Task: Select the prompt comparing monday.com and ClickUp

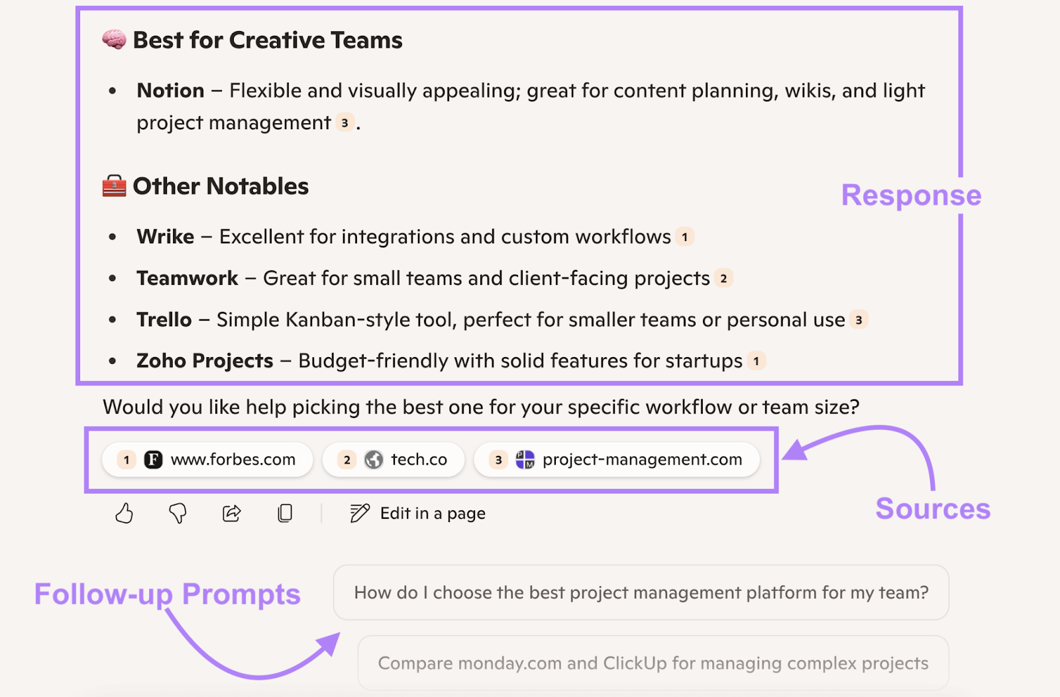Action: pyautogui.click(x=653, y=663)
